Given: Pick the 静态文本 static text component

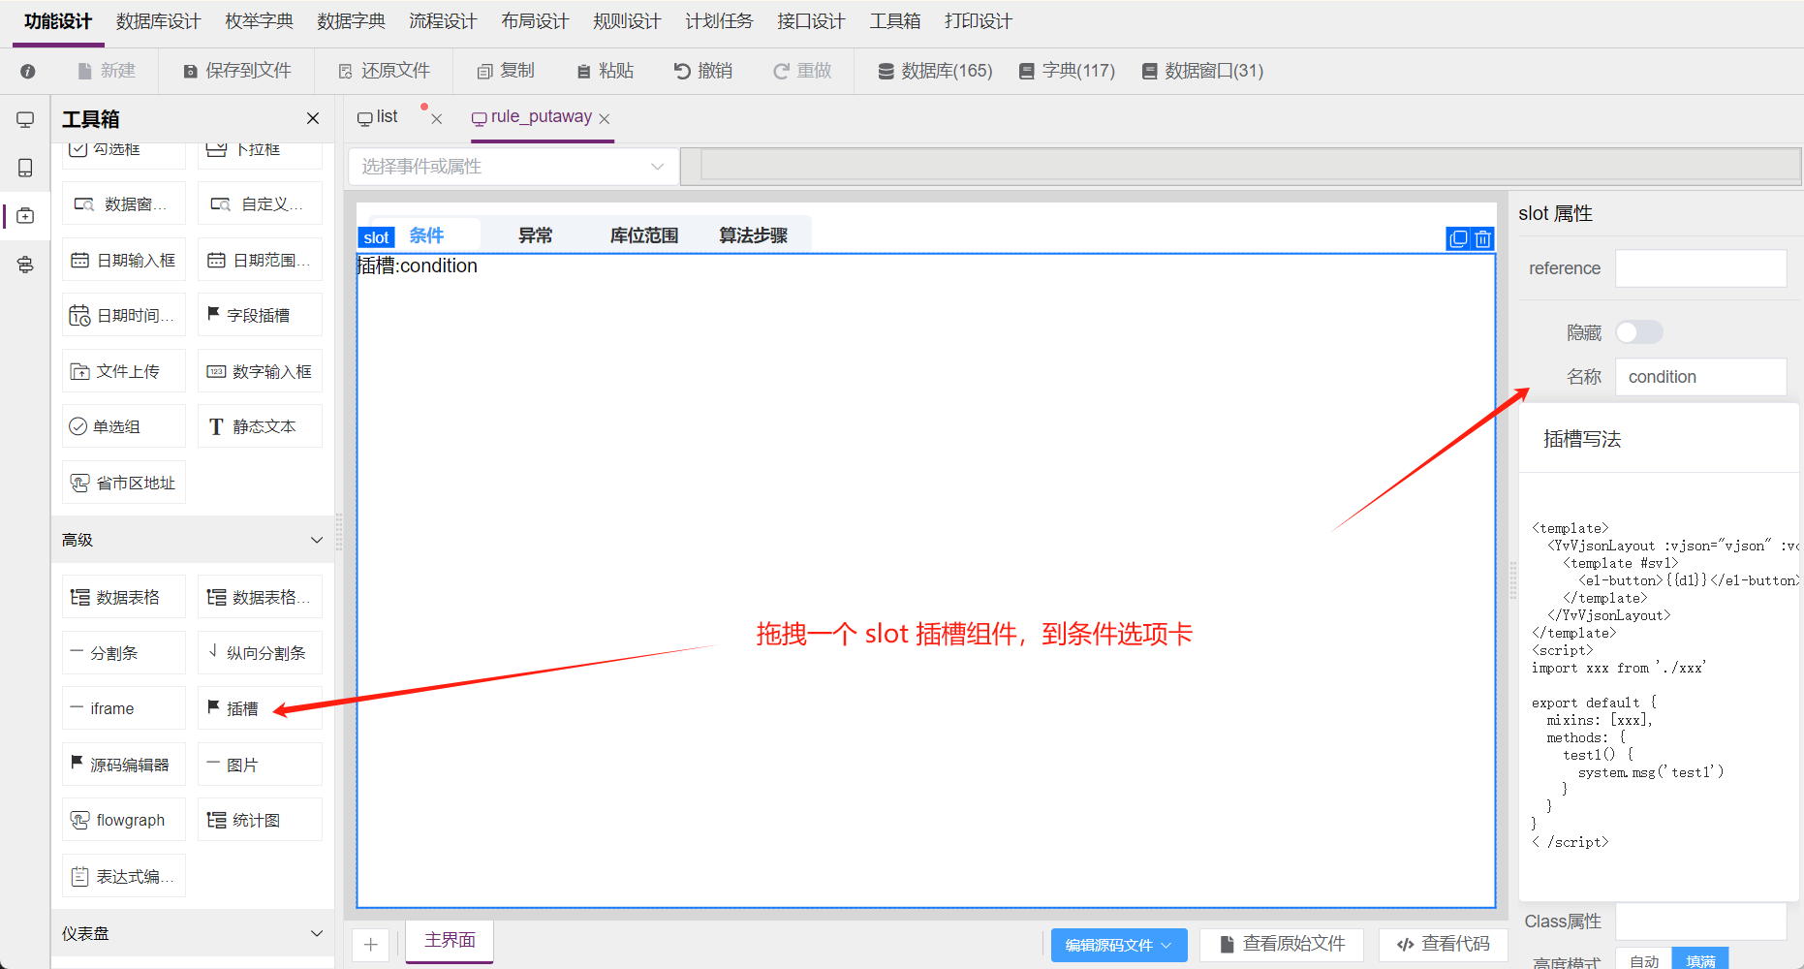Looking at the screenshot, I should click(260, 426).
